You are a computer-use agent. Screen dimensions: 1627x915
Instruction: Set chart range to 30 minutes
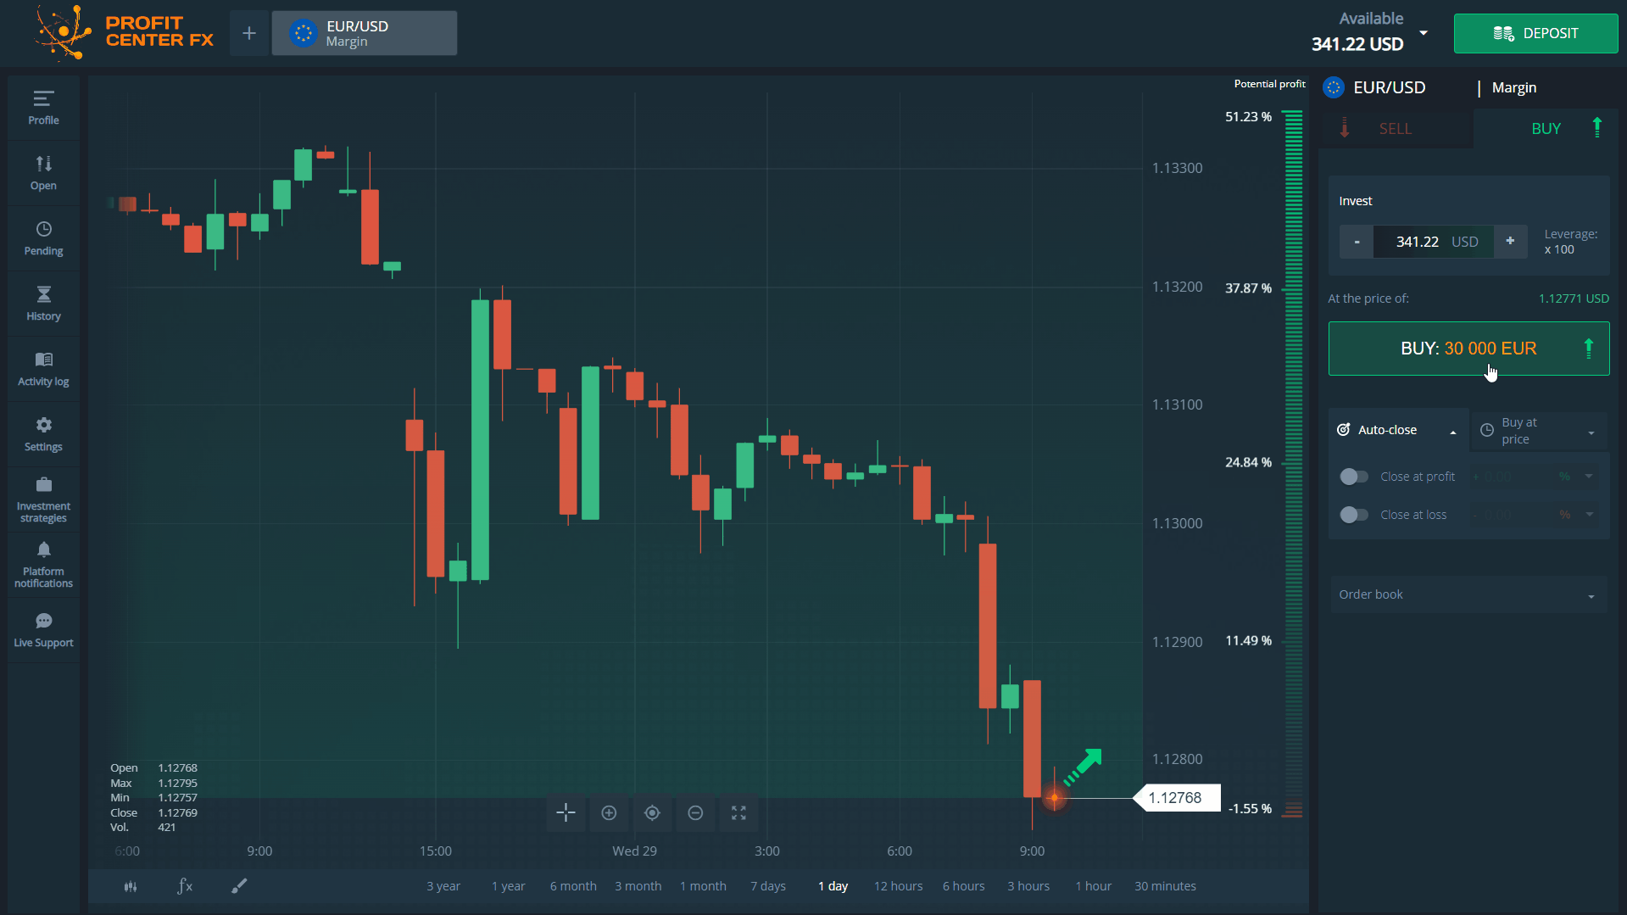[x=1166, y=886]
